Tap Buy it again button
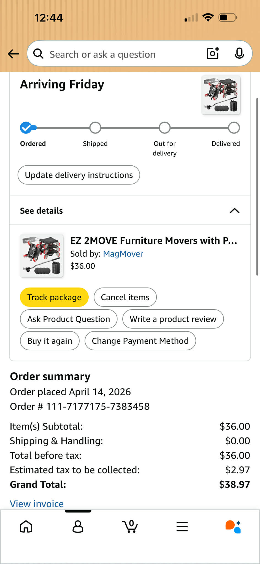Image resolution: width=260 pixels, height=564 pixels. pos(50,341)
